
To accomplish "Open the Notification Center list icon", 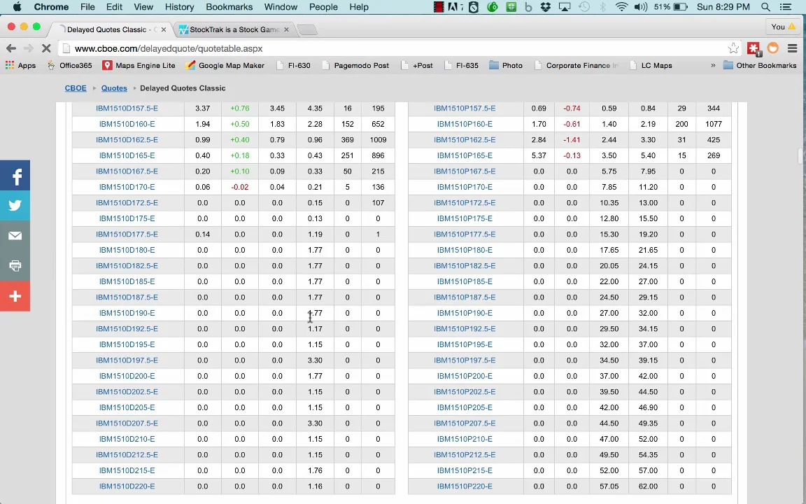I will coord(786,7).
